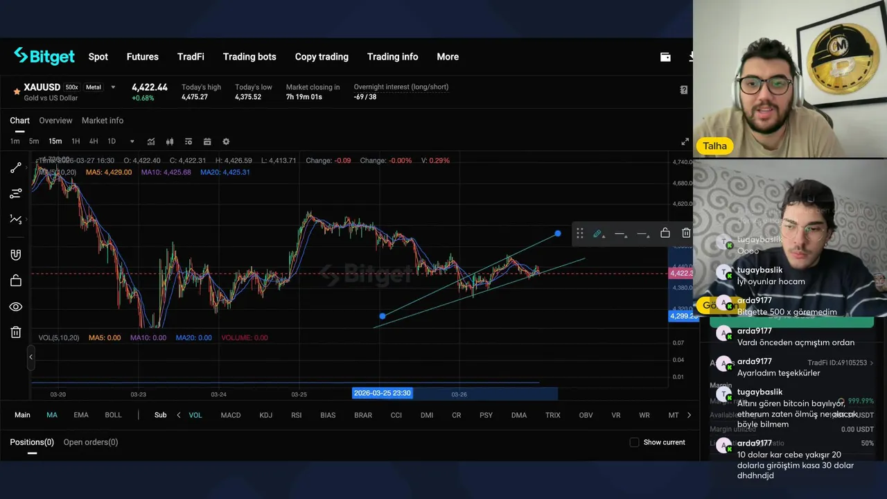Open the wallet icon in the header
The height and width of the screenshot is (499, 887).
click(665, 57)
